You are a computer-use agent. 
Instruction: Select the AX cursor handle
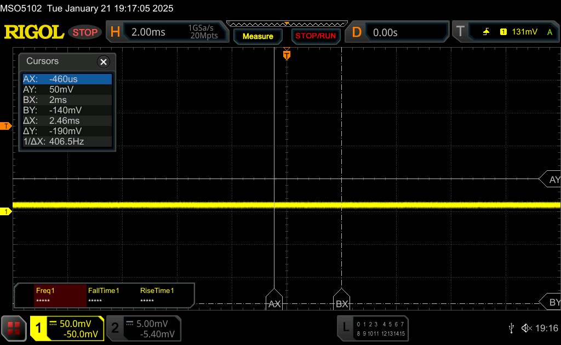[274, 300]
